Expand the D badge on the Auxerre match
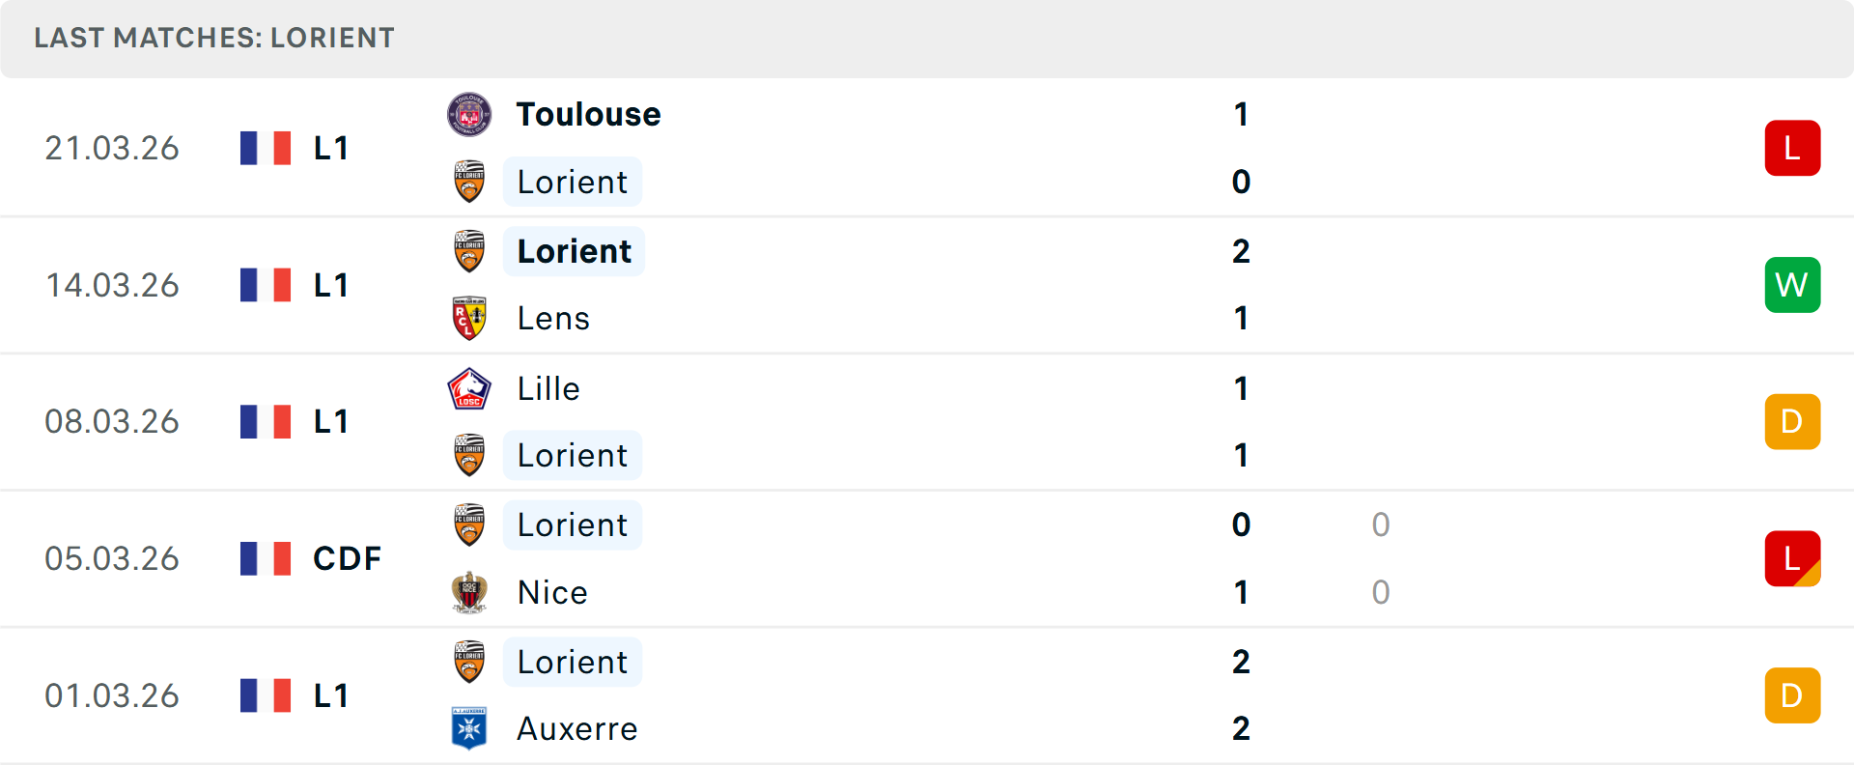 click(x=1793, y=694)
